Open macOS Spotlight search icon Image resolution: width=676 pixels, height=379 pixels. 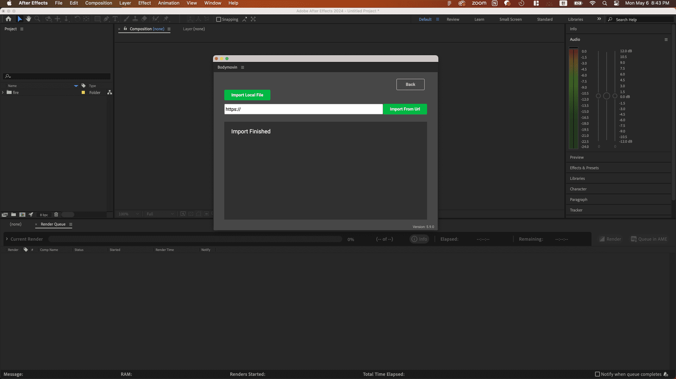(x=605, y=3)
